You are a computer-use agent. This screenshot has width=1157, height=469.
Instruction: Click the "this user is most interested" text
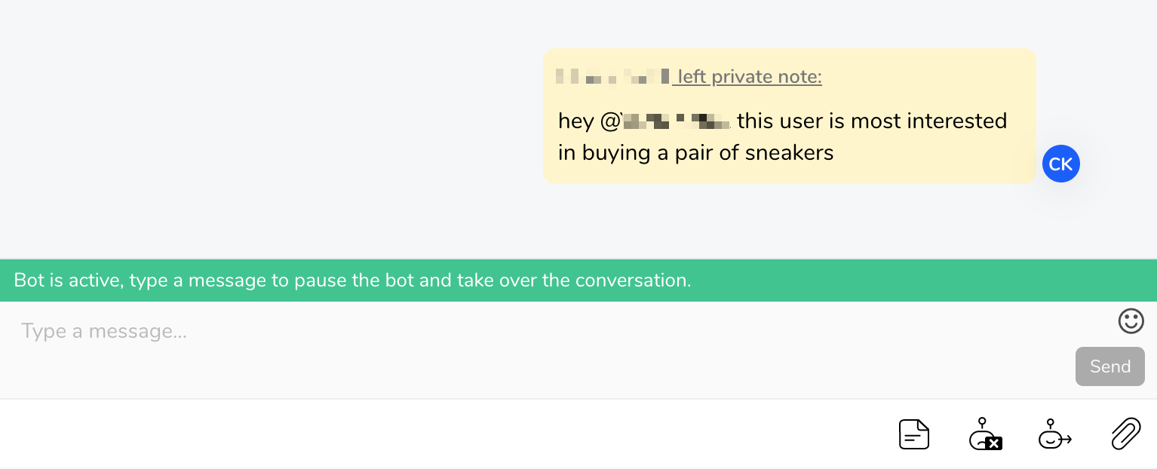pyautogui.click(x=872, y=121)
